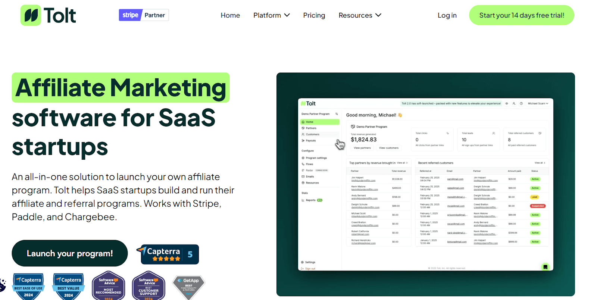597x300 pixels.
Task: Click the eye icon in dashboard preview header
Action: click(507, 103)
